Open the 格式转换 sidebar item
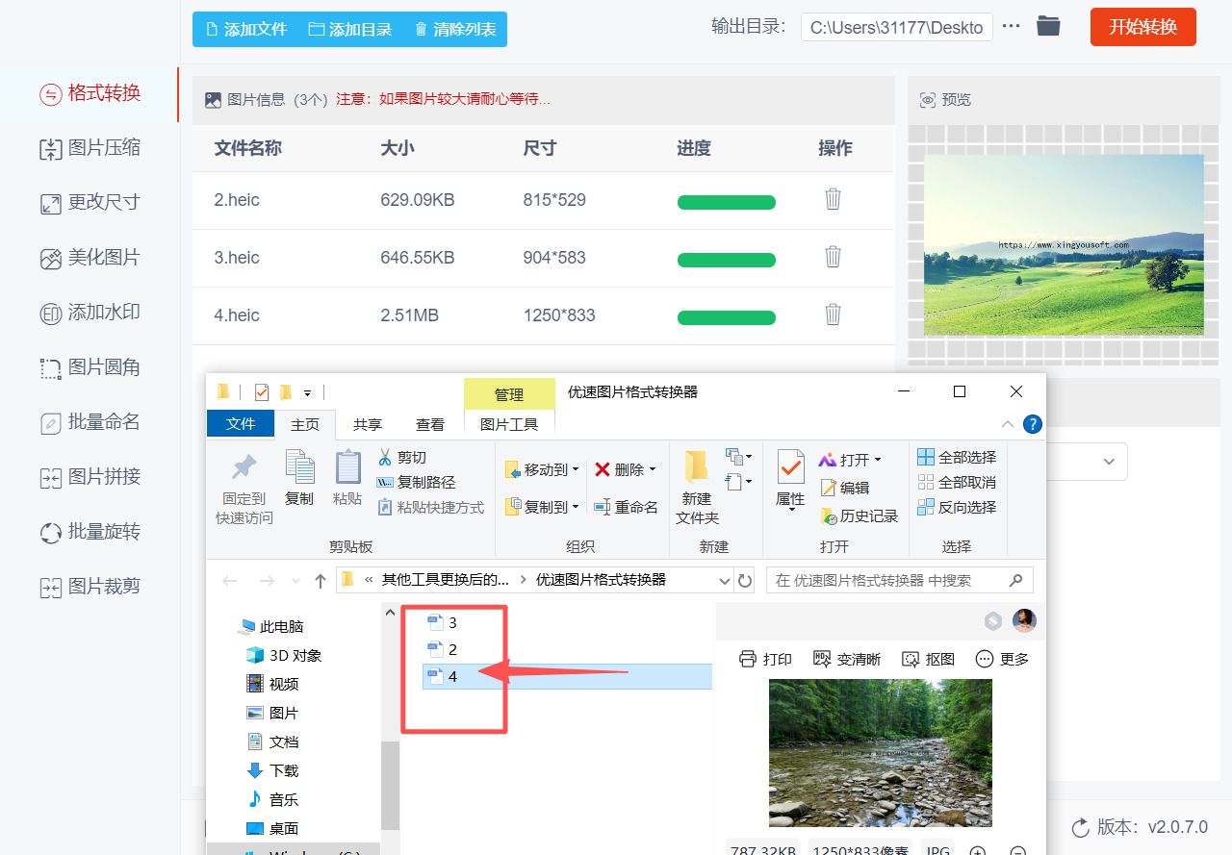 point(90,93)
